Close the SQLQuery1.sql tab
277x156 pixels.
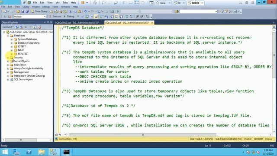pos(152,23)
